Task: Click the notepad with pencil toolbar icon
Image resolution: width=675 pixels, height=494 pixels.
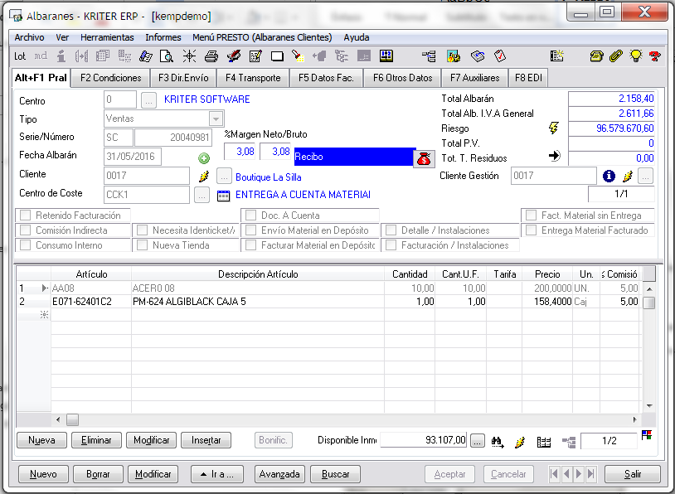Action: (x=255, y=56)
